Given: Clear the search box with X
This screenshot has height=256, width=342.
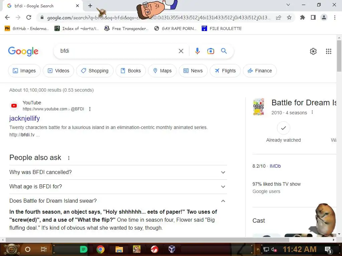Looking at the screenshot, I should click(181, 51).
